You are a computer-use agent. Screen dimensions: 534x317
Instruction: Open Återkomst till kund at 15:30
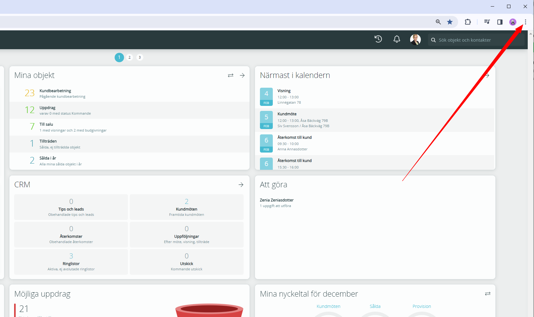coord(375,163)
